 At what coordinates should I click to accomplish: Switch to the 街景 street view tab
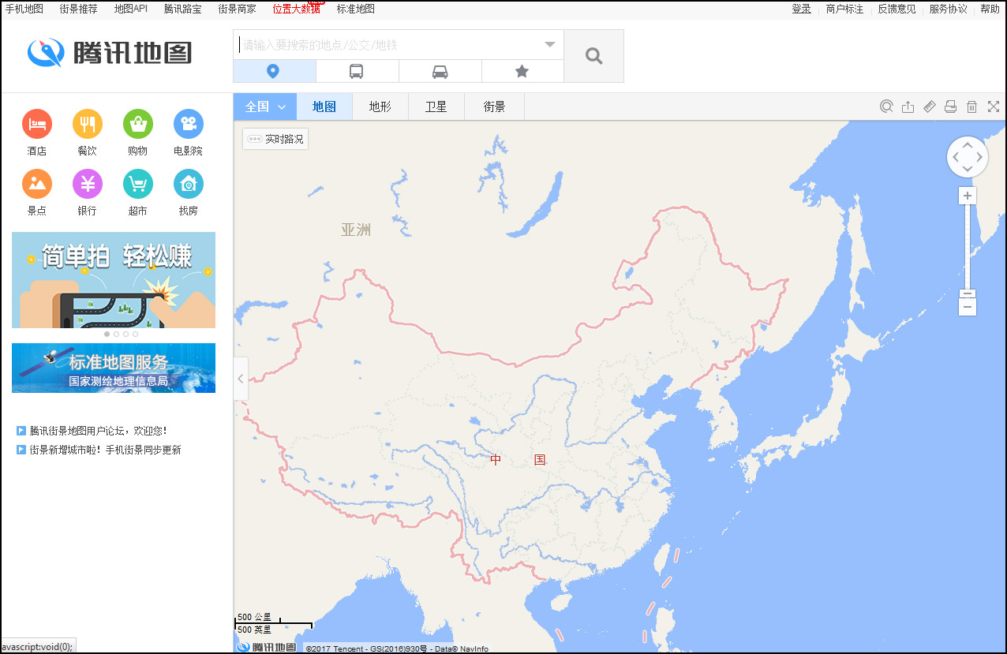(495, 107)
